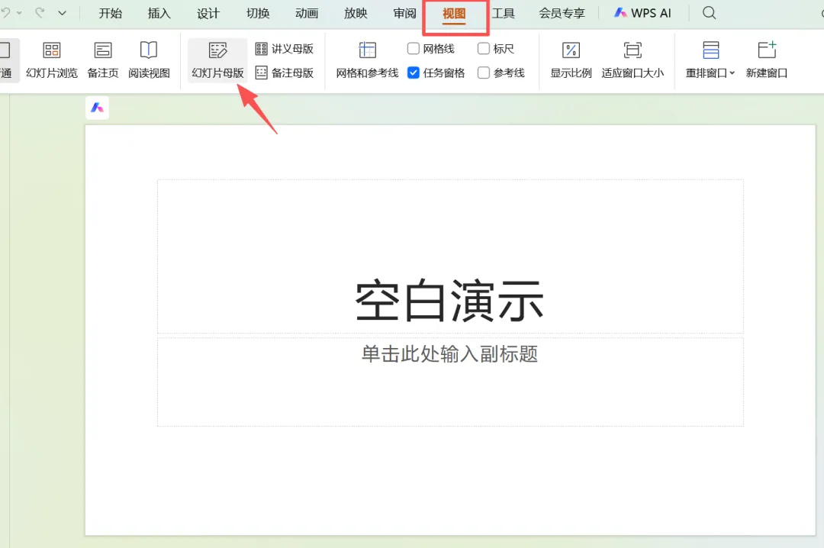
Task: Open 网格和参考线 grid and guides settings
Action: [367, 60]
